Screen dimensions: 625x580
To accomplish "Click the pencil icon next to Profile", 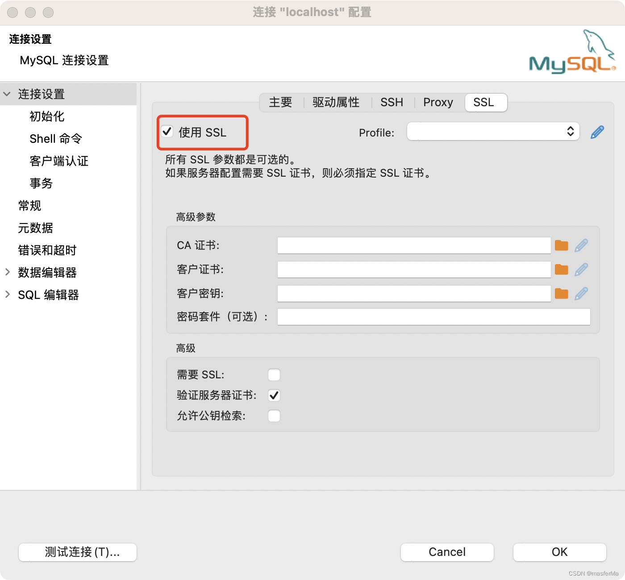I will pos(596,132).
